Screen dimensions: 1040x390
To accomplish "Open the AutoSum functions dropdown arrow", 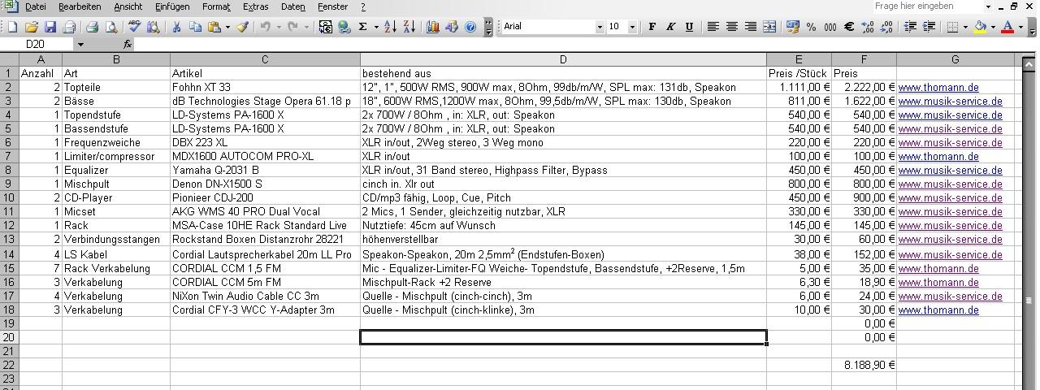I will click(375, 27).
